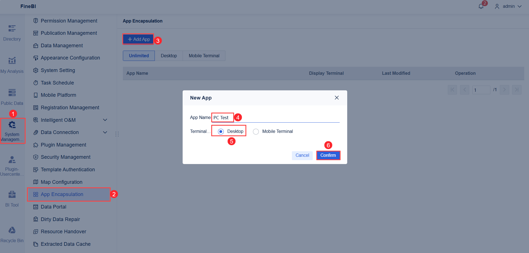Expand the Intelligent O&M submenu
This screenshot has width=529, height=253.
point(105,120)
